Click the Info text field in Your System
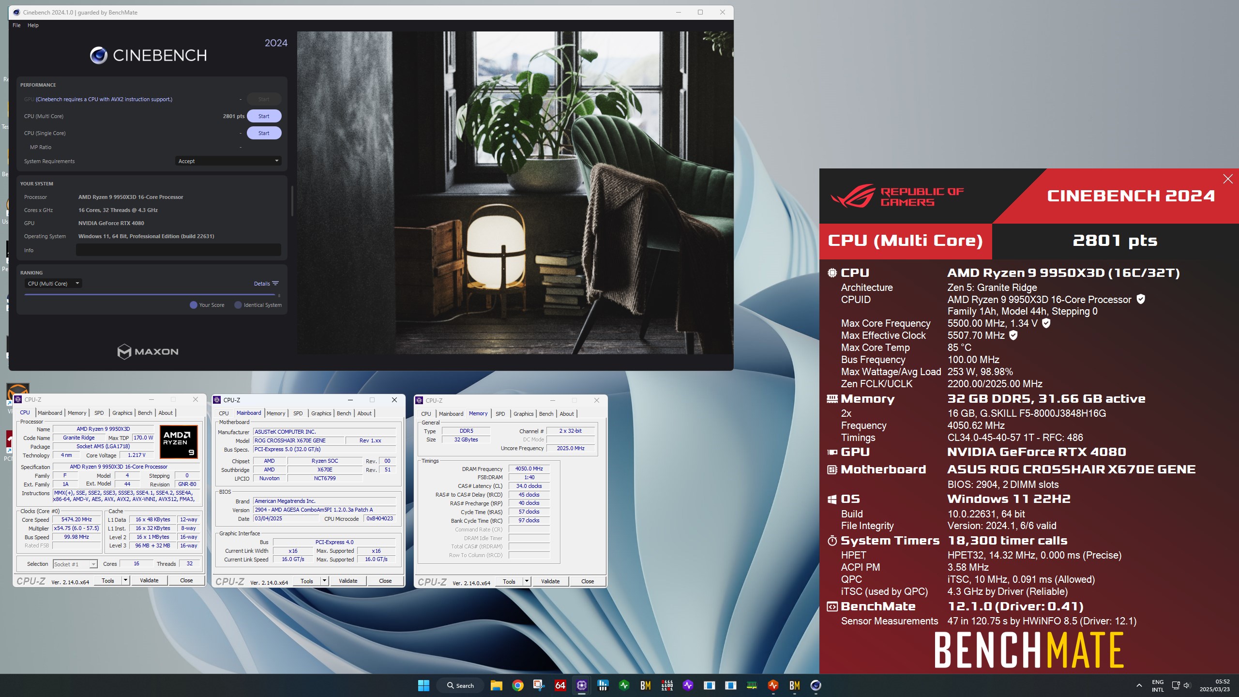Screen dimensions: 1239x697 coord(179,250)
